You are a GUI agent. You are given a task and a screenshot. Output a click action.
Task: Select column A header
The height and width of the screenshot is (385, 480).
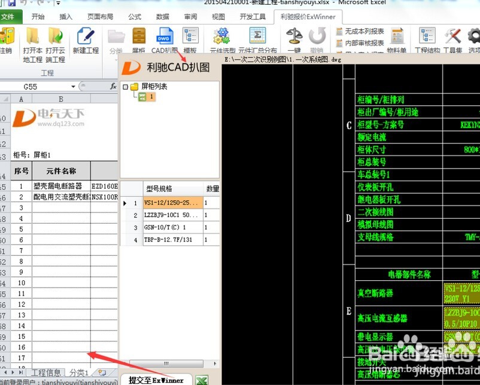pyautogui.click(x=21, y=99)
